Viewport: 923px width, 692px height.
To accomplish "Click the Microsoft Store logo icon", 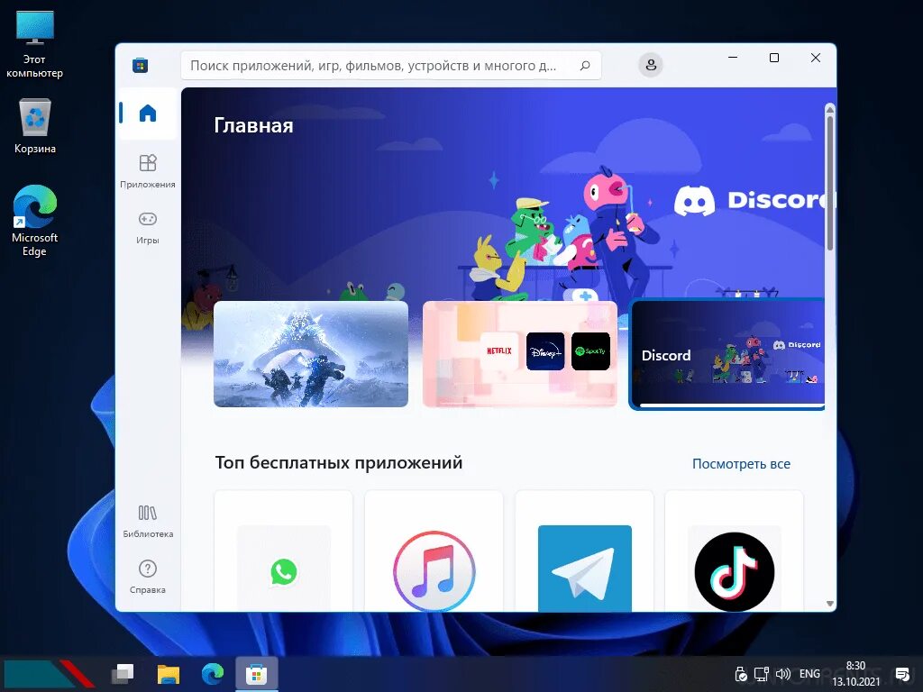I will click(x=140, y=65).
